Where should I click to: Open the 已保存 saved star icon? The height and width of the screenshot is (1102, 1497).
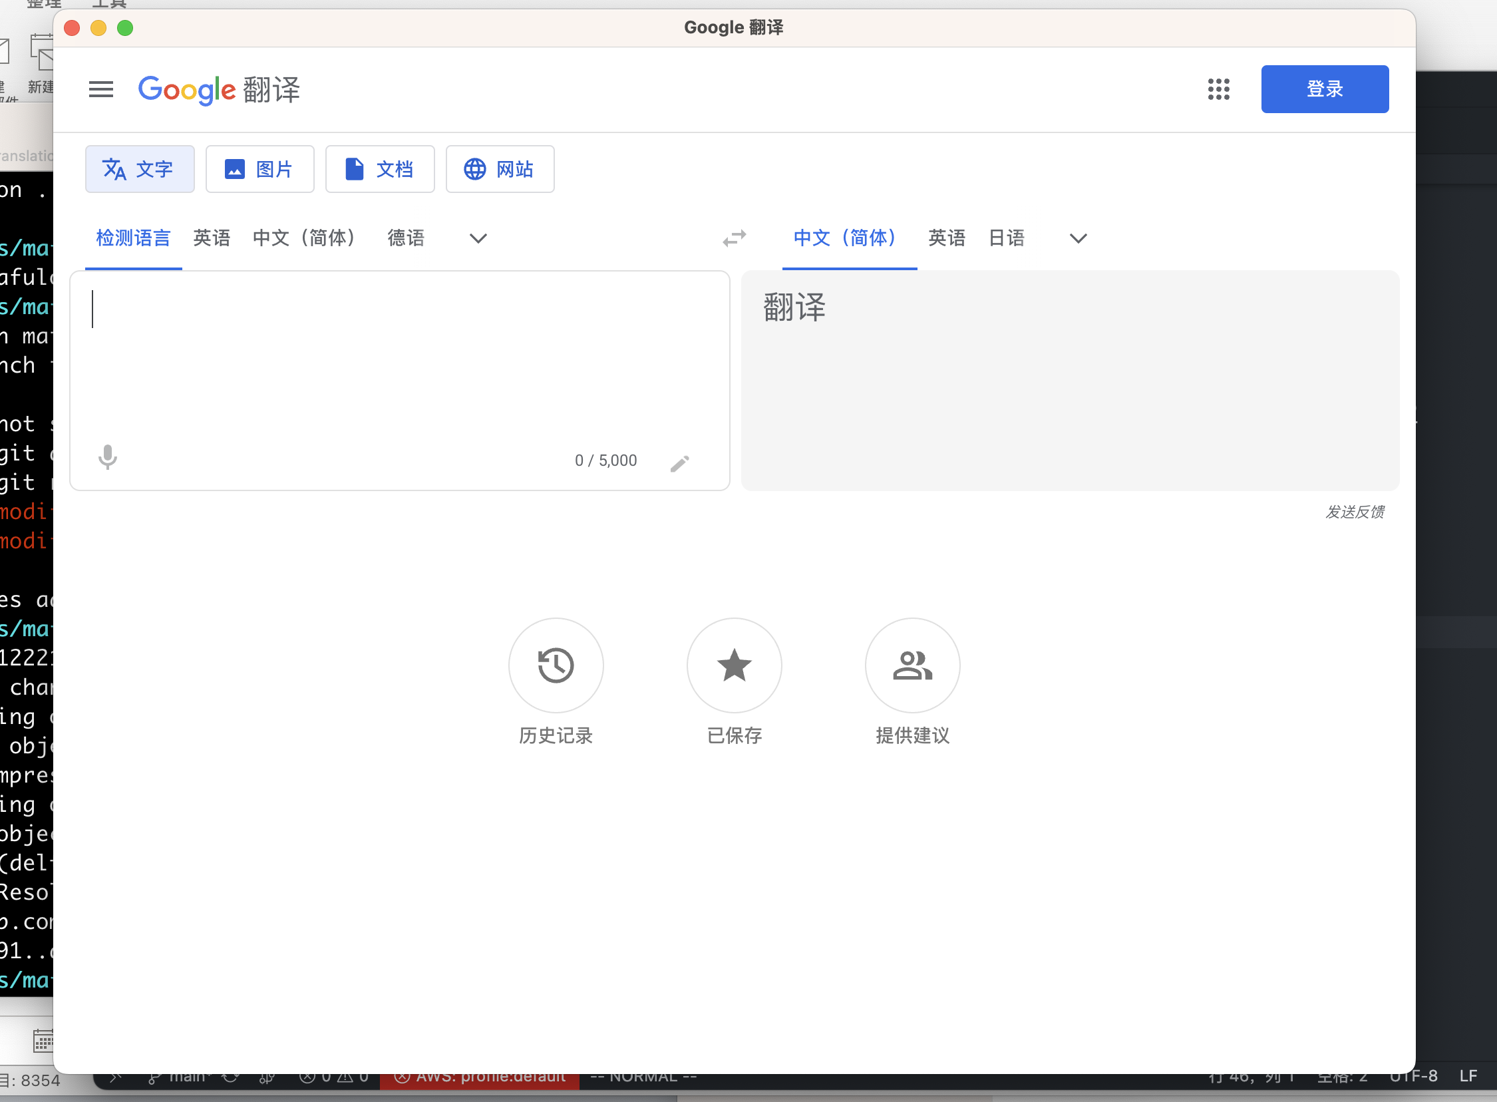[734, 665]
